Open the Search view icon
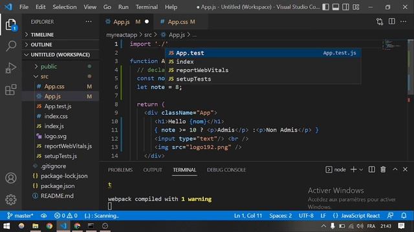The height and width of the screenshot is (232, 414). tap(11, 46)
